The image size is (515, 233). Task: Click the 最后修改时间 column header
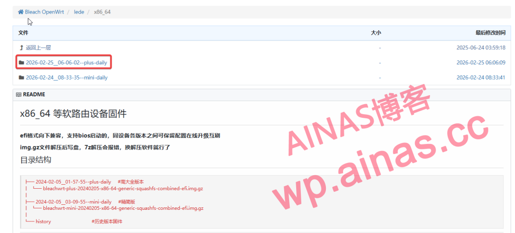(x=490, y=33)
